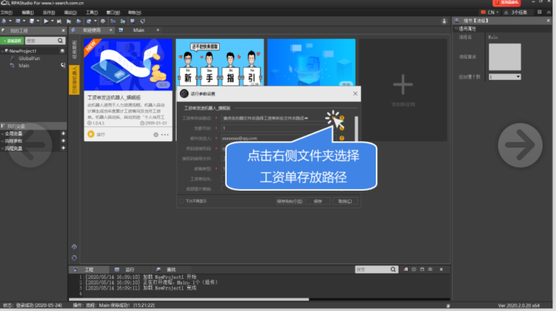The width and height of the screenshot is (556, 311).
Task: Click folder icon beside salary path field
Action: (334, 118)
